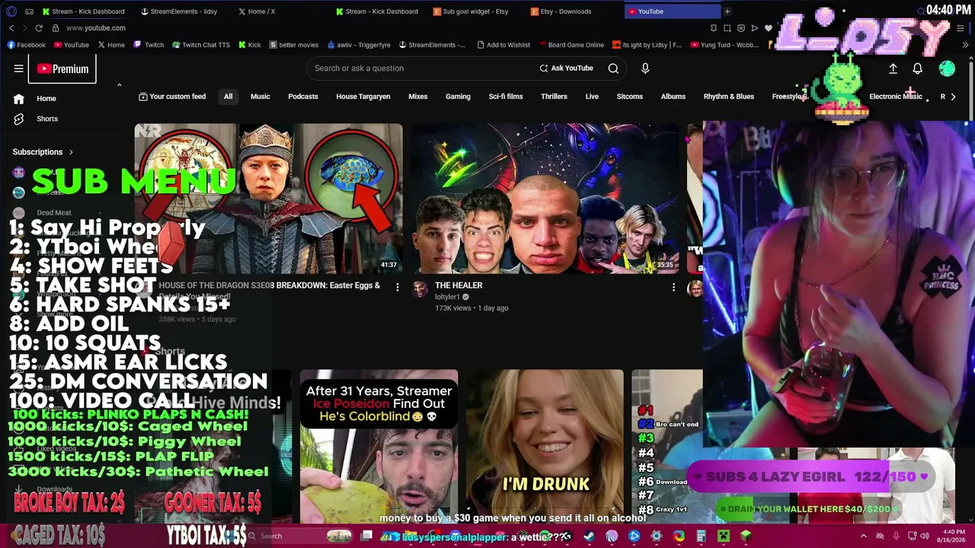Open Calculator from the taskbar
This screenshot has width=975, height=548.
(x=702, y=536)
